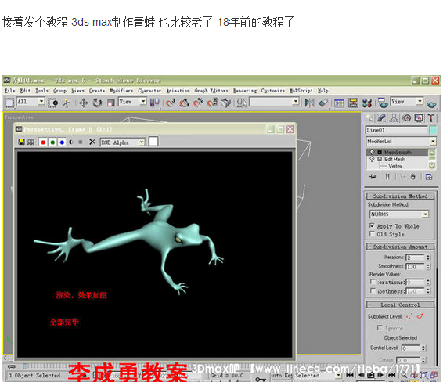Switch to the Hierarchy command panel
This screenshot has height=382, width=443.
click(x=394, y=118)
